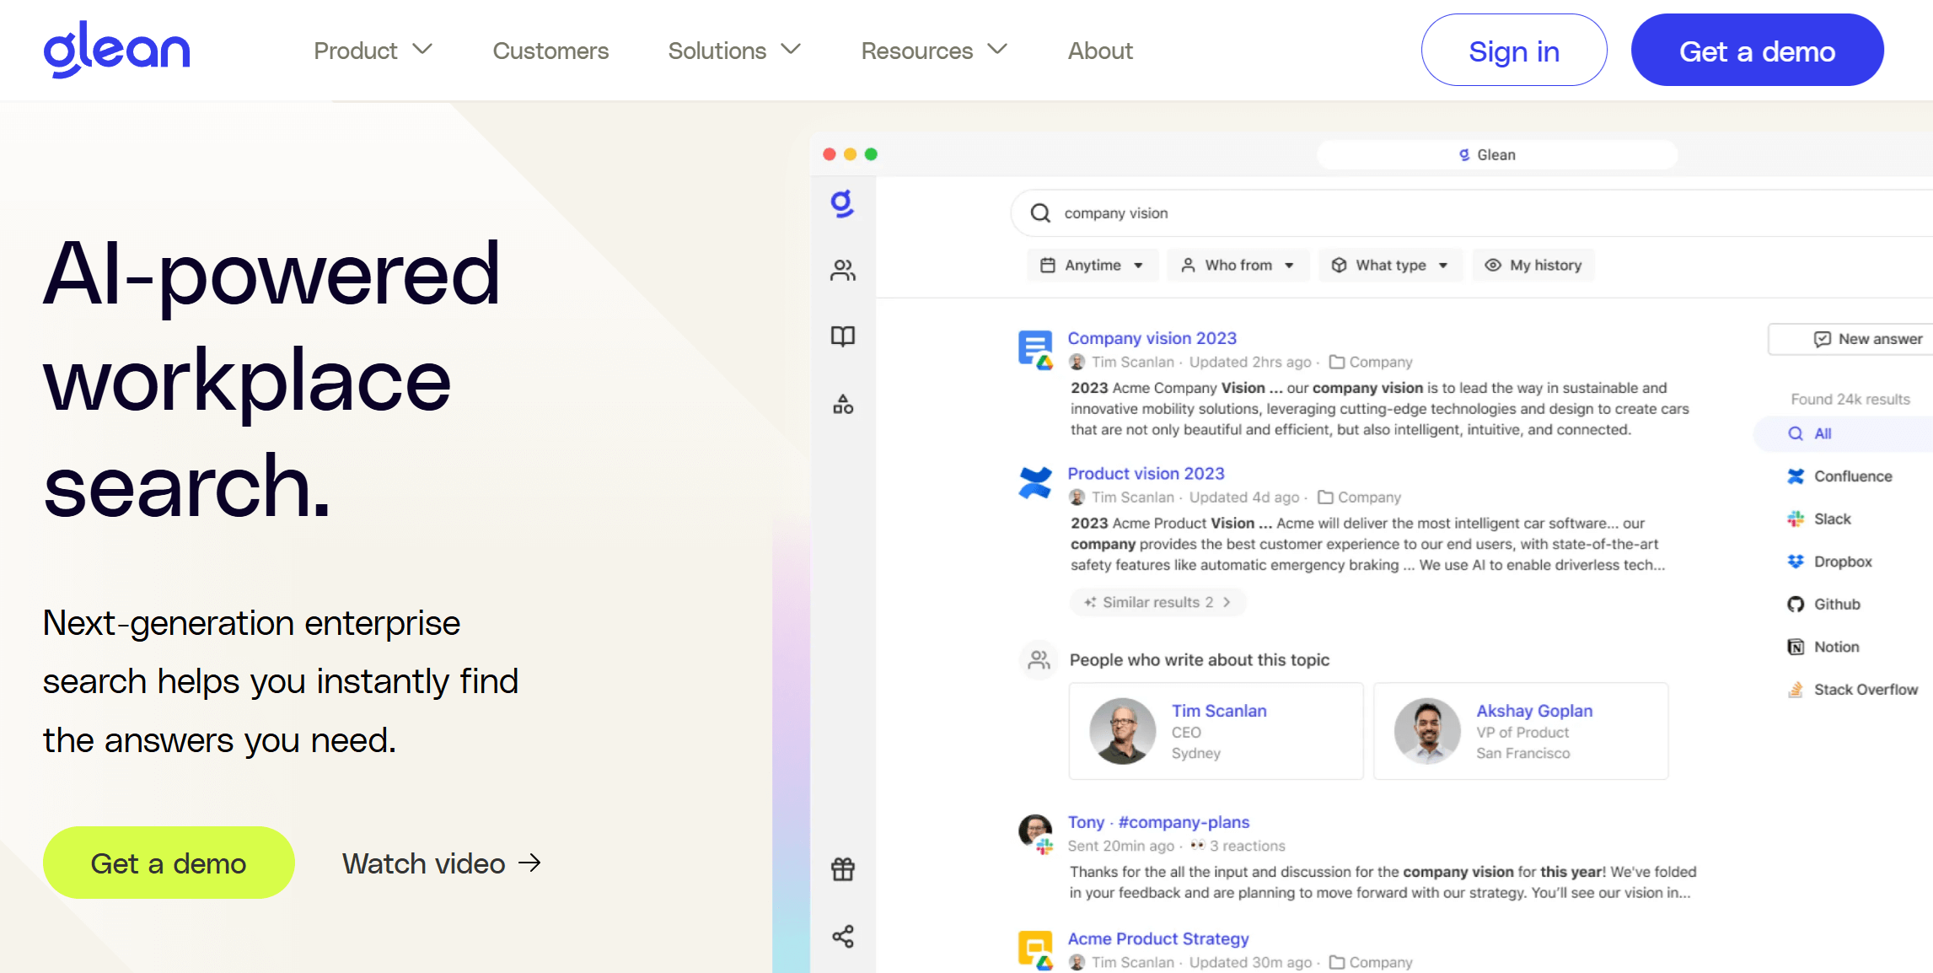Open the Tony #company-plans message
The height and width of the screenshot is (973, 1933).
[1158, 822]
